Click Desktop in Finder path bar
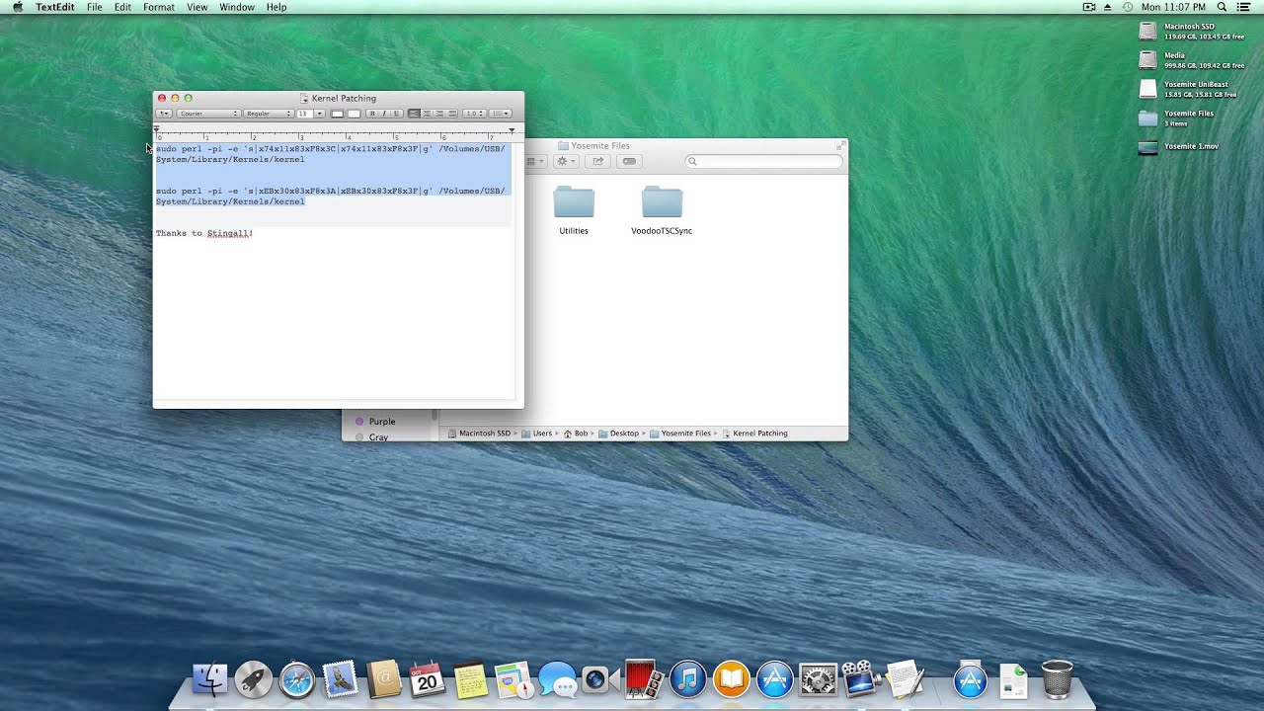1264x711 pixels. (618, 434)
